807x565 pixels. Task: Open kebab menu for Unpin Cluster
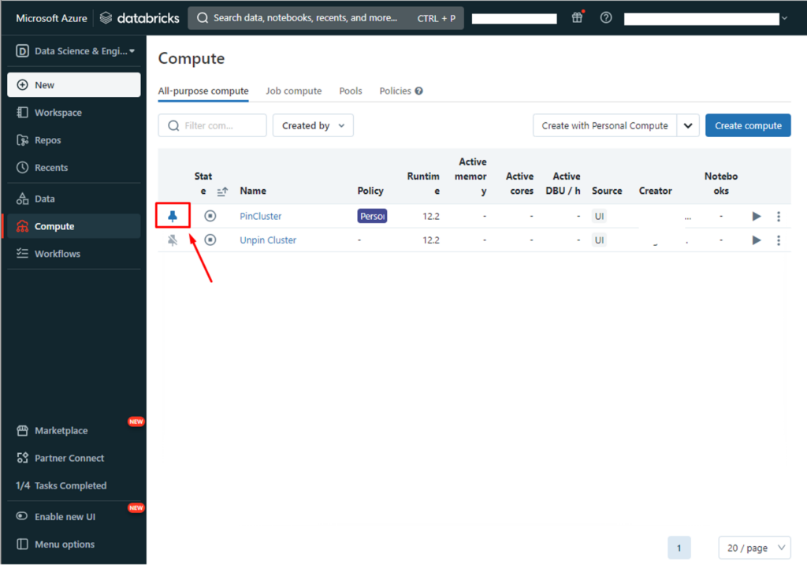tap(778, 240)
